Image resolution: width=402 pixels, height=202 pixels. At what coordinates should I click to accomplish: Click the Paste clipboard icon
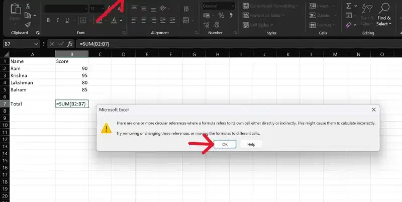pos(16,9)
